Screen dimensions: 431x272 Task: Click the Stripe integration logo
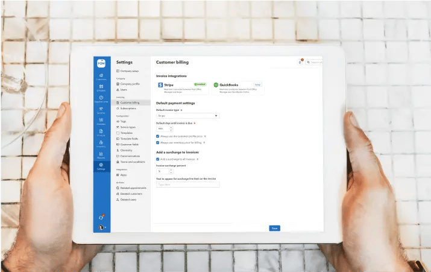160,86
